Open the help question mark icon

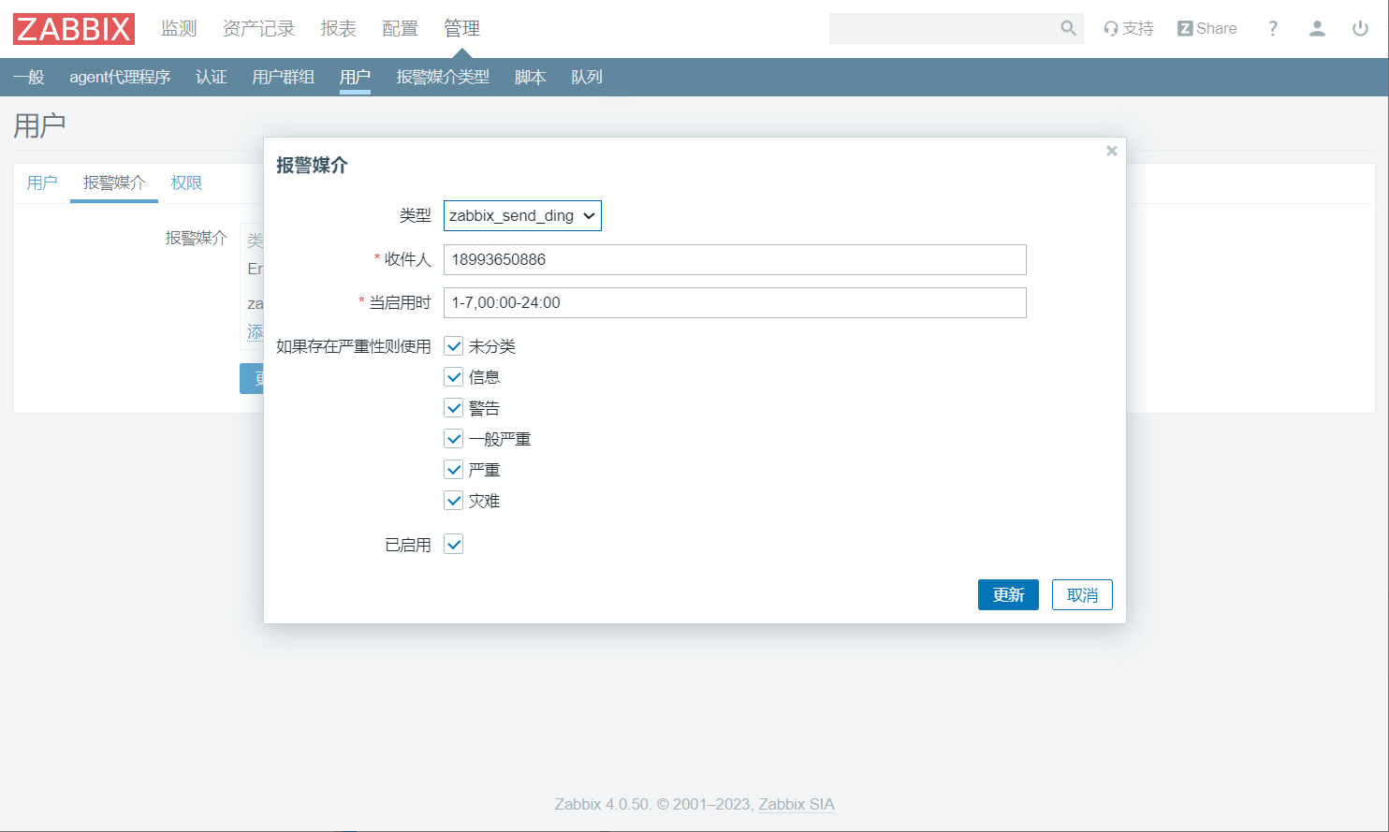click(x=1272, y=28)
